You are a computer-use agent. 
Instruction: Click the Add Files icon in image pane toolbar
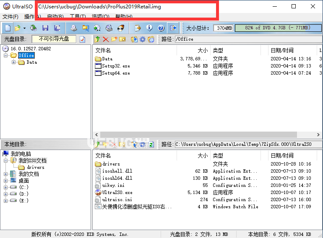point(134,39)
